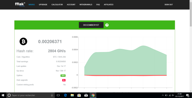The image size is (192, 98).
Task: Toggle the Auto upgrade No badge
Action: 64,80
